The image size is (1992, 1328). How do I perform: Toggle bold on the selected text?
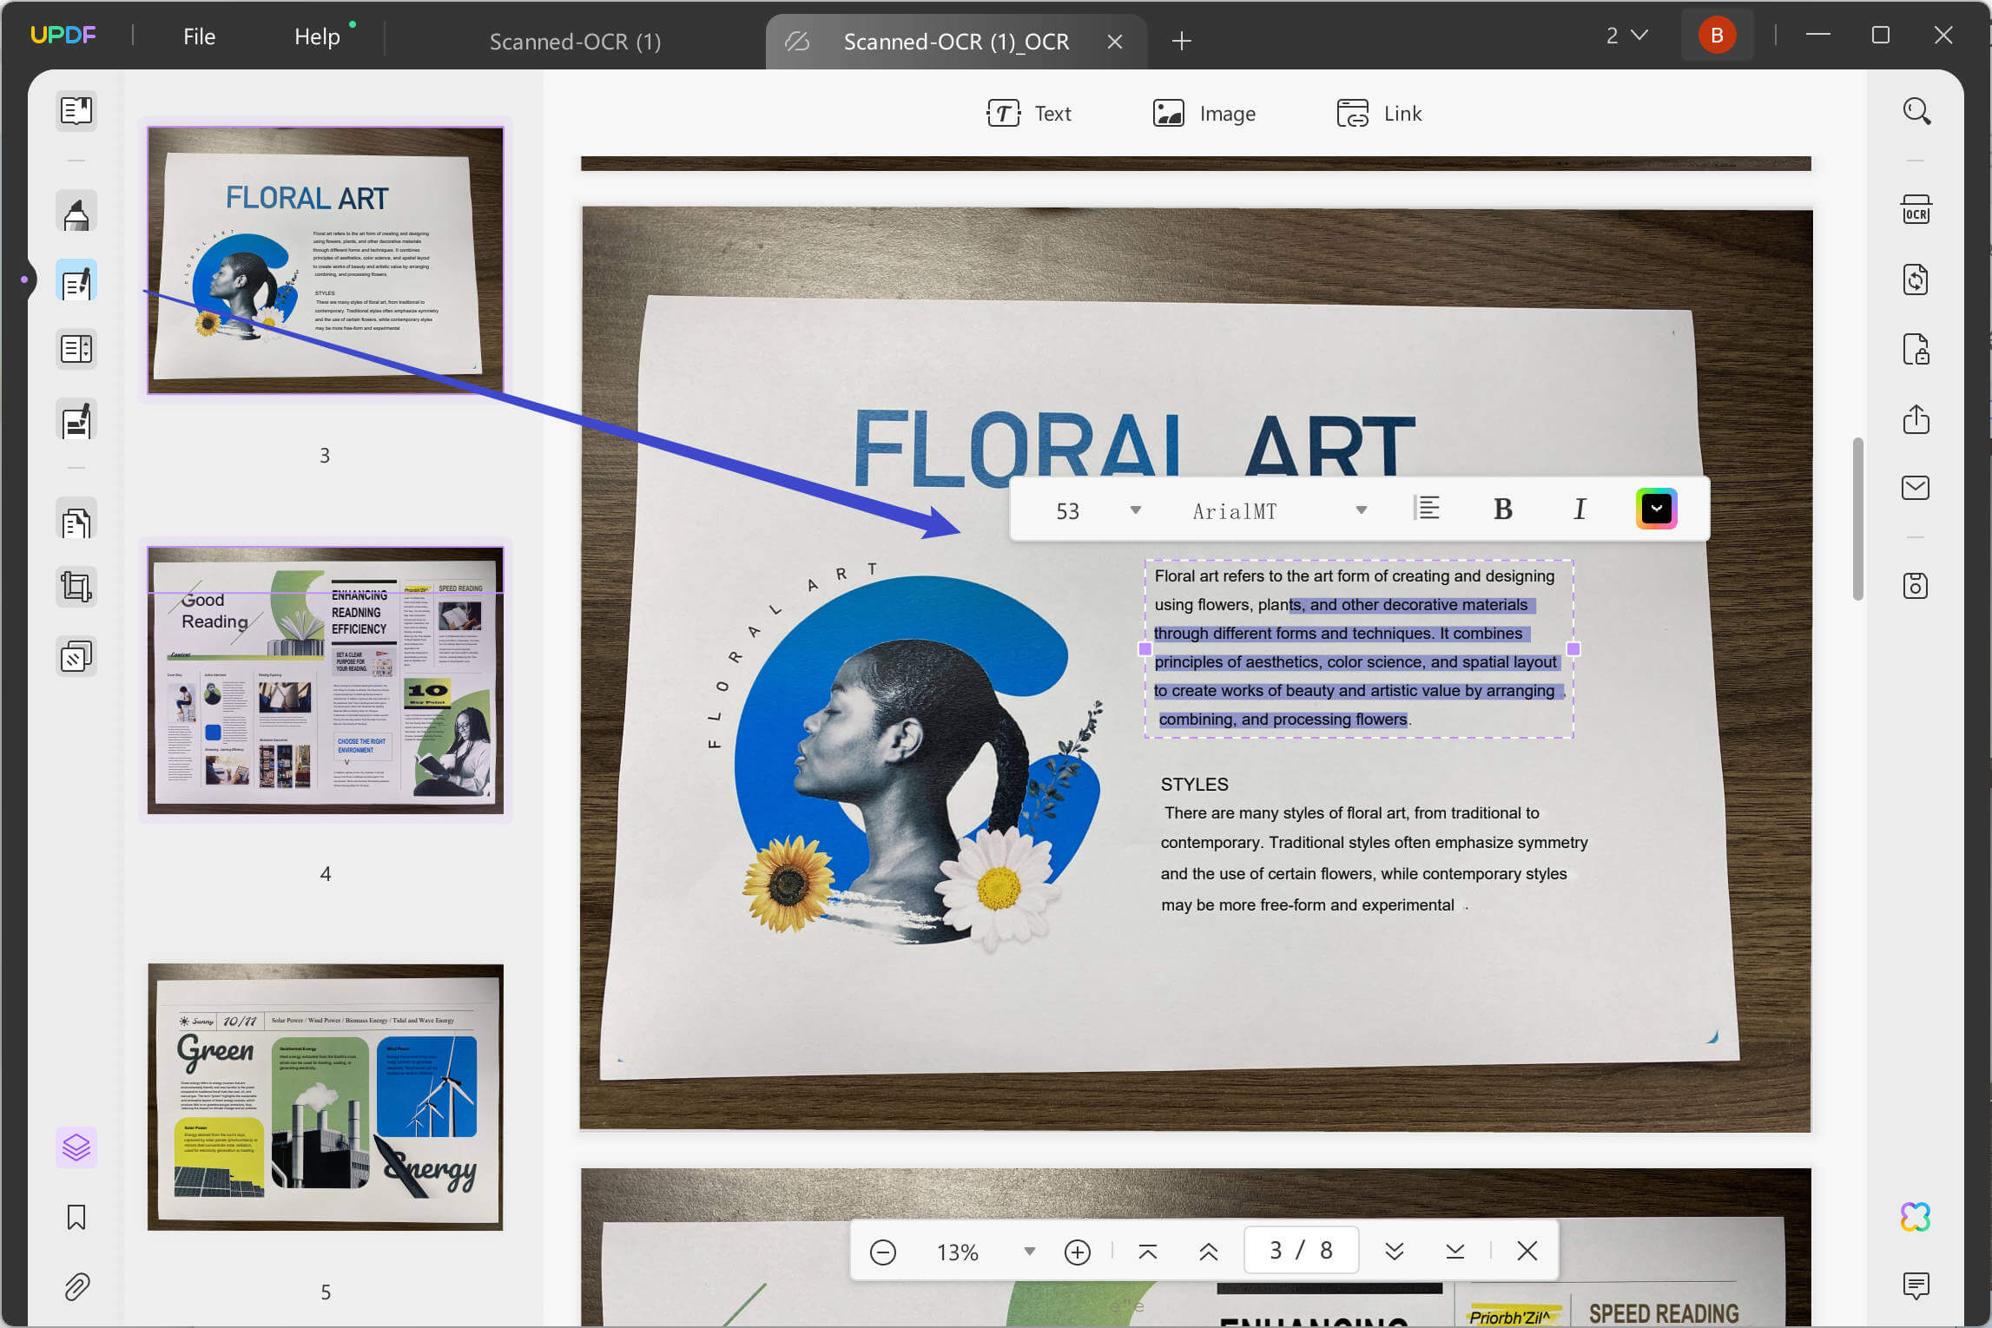coord(1502,509)
